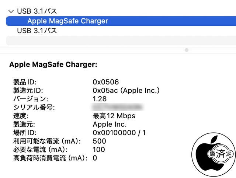236x178 pixels.
Task: Click the location ID value 0x00100000 / 1
Action: coord(119,133)
